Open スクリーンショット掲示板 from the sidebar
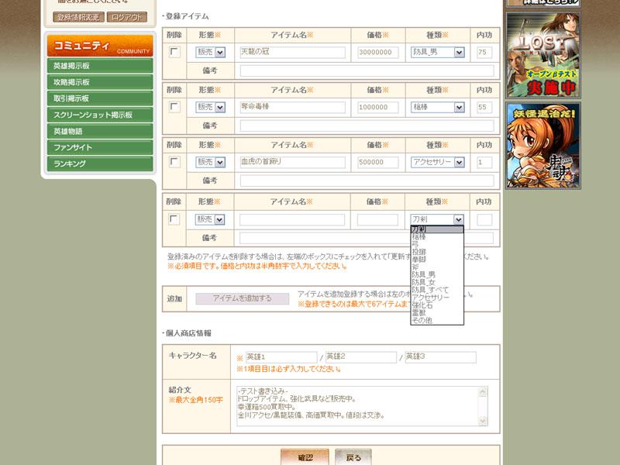Screen dimensions: 620x465 coord(100,115)
